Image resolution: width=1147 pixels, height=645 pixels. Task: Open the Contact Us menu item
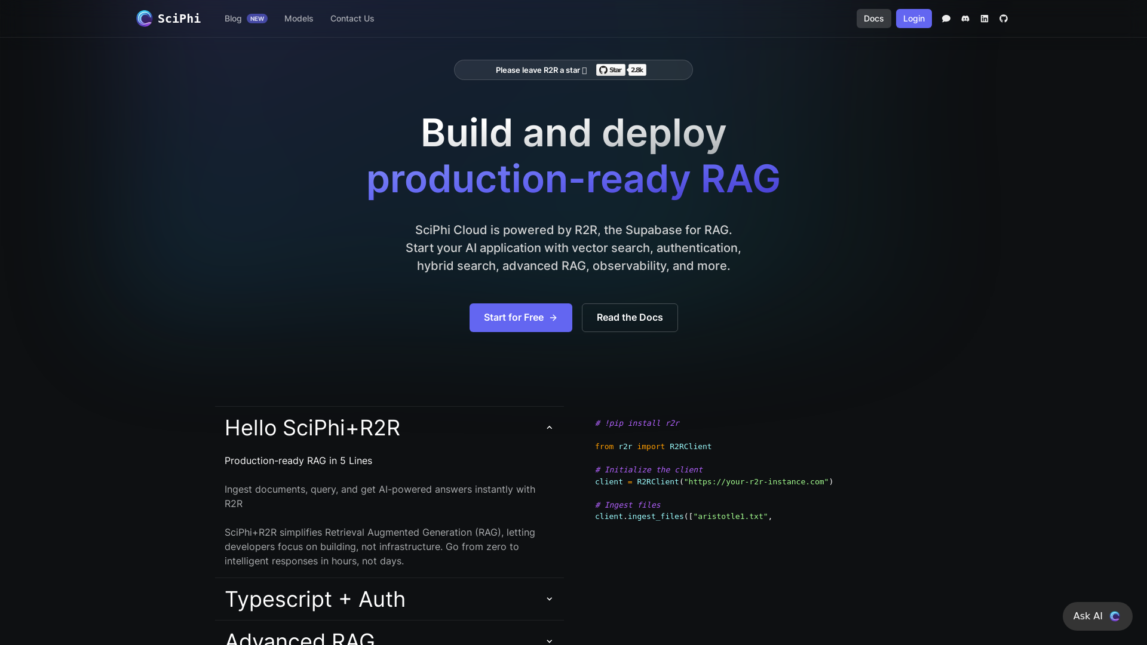tap(352, 19)
